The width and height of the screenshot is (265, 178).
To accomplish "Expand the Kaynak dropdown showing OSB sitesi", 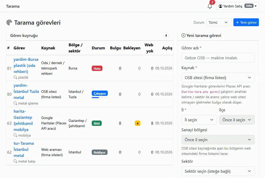I will 218,78.
